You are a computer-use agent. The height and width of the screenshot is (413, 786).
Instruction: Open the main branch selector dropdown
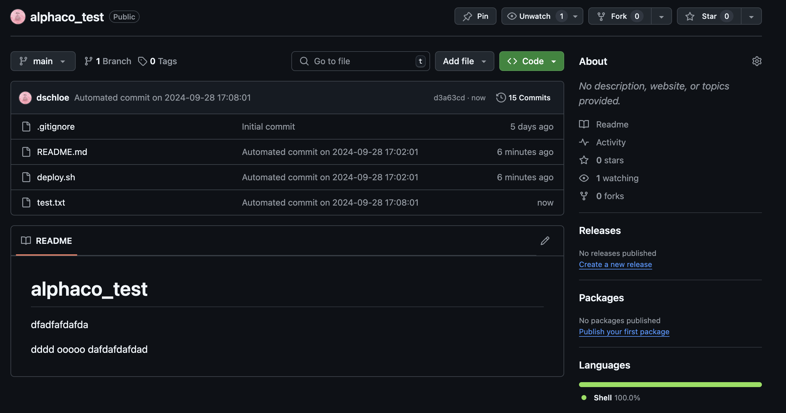tap(43, 61)
